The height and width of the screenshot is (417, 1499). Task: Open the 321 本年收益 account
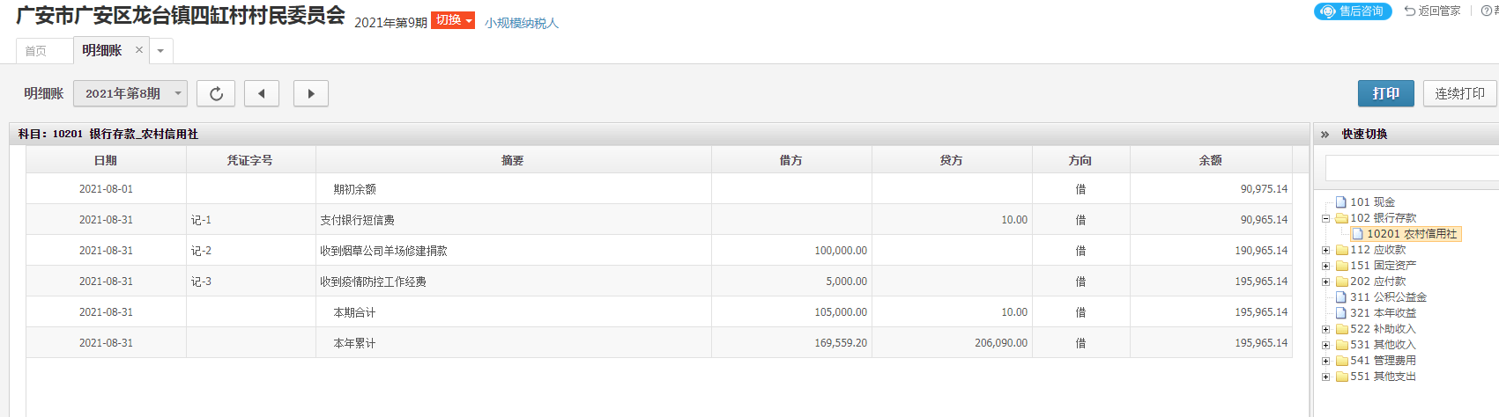click(x=1382, y=313)
